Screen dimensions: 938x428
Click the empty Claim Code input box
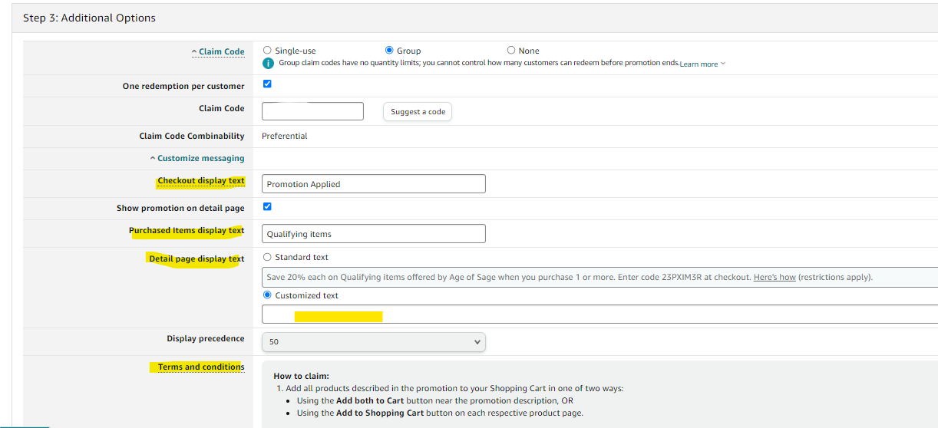pos(312,111)
